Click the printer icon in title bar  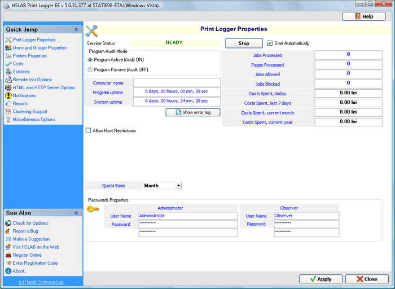pos(6,5)
